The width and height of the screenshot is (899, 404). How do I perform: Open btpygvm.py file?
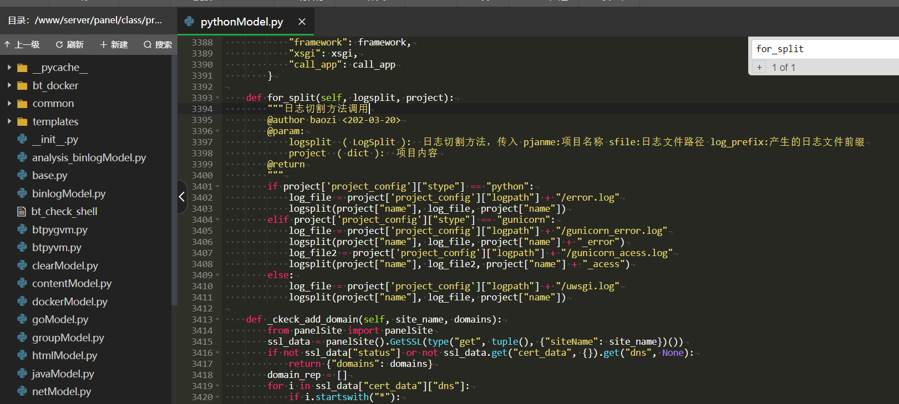click(59, 229)
